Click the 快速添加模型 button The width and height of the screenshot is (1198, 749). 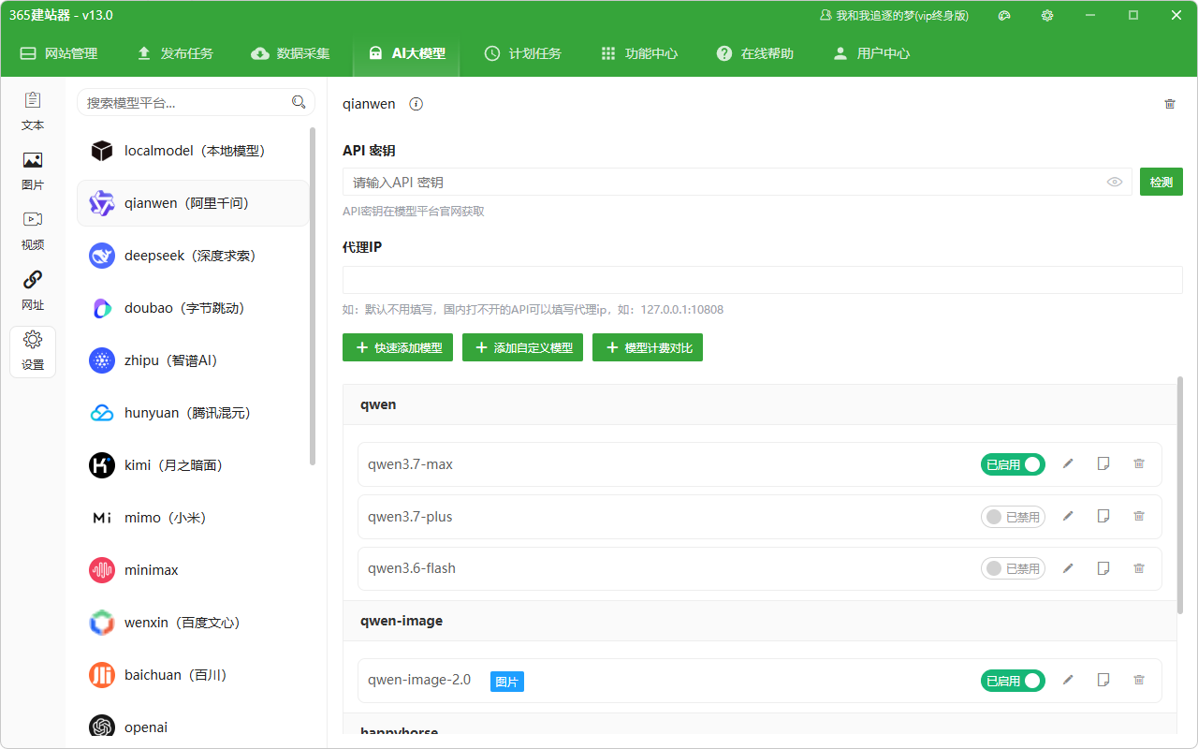(398, 347)
